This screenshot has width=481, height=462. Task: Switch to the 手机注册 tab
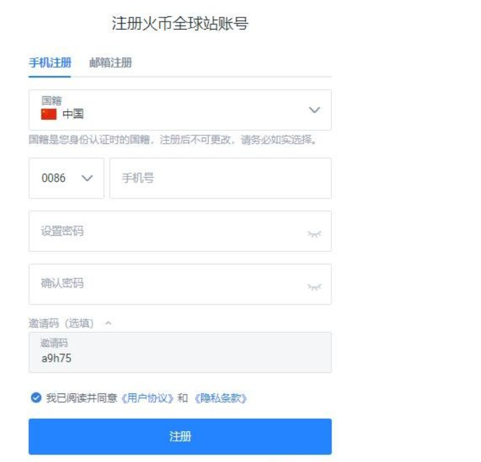(50, 63)
